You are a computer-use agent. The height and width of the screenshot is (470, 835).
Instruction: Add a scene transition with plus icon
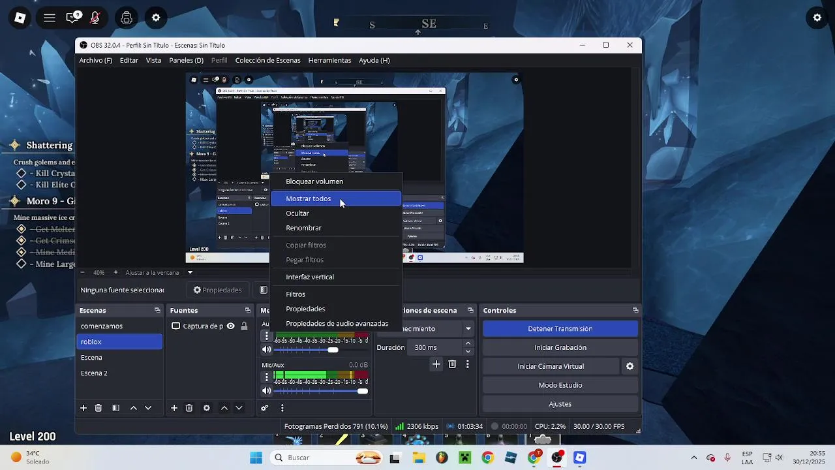pyautogui.click(x=436, y=364)
